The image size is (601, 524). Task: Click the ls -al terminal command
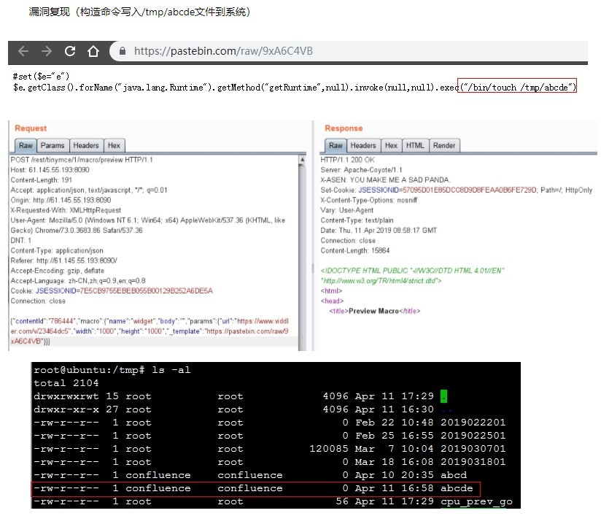pyautogui.click(x=171, y=370)
